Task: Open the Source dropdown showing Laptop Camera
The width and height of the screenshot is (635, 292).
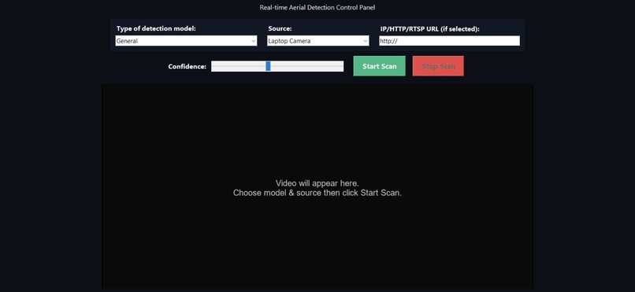Action: (318, 41)
